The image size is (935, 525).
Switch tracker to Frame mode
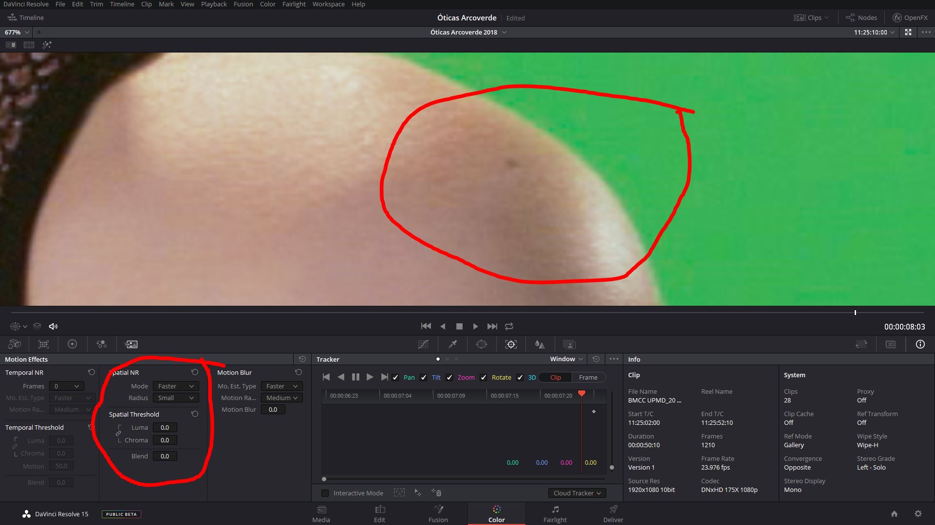588,377
